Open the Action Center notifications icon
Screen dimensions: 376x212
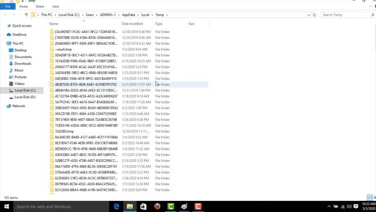pyautogui.click(x=356, y=207)
